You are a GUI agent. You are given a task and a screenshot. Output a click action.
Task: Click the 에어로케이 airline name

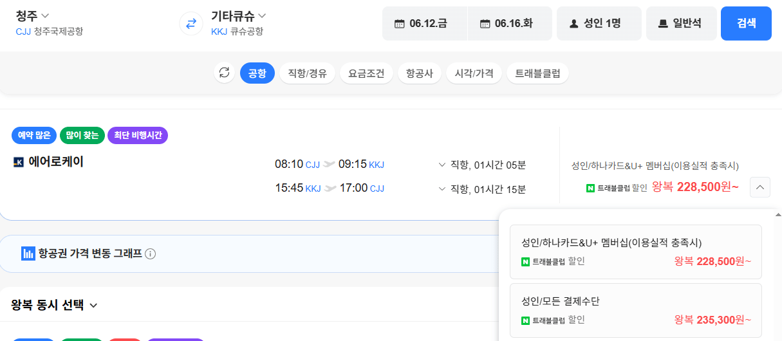point(56,161)
